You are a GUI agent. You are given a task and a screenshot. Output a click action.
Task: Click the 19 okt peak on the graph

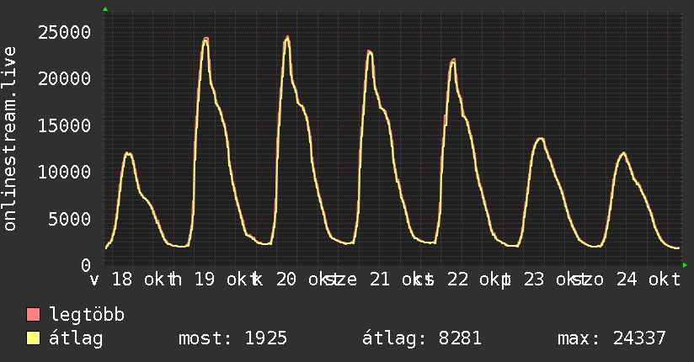coord(206,39)
